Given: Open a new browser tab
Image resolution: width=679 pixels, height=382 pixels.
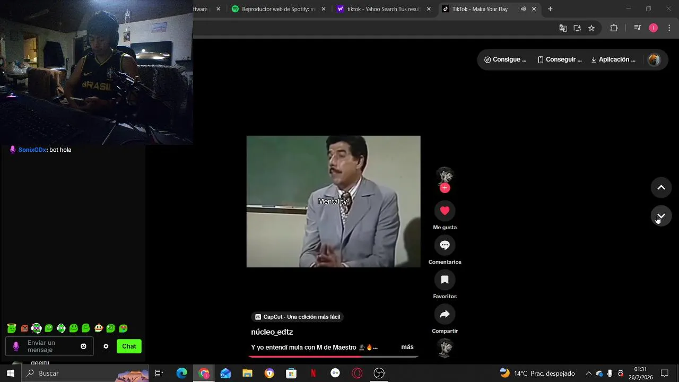Looking at the screenshot, I should (550, 9).
